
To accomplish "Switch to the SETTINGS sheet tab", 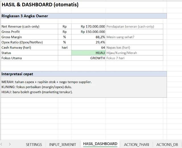I will click(34, 144).
